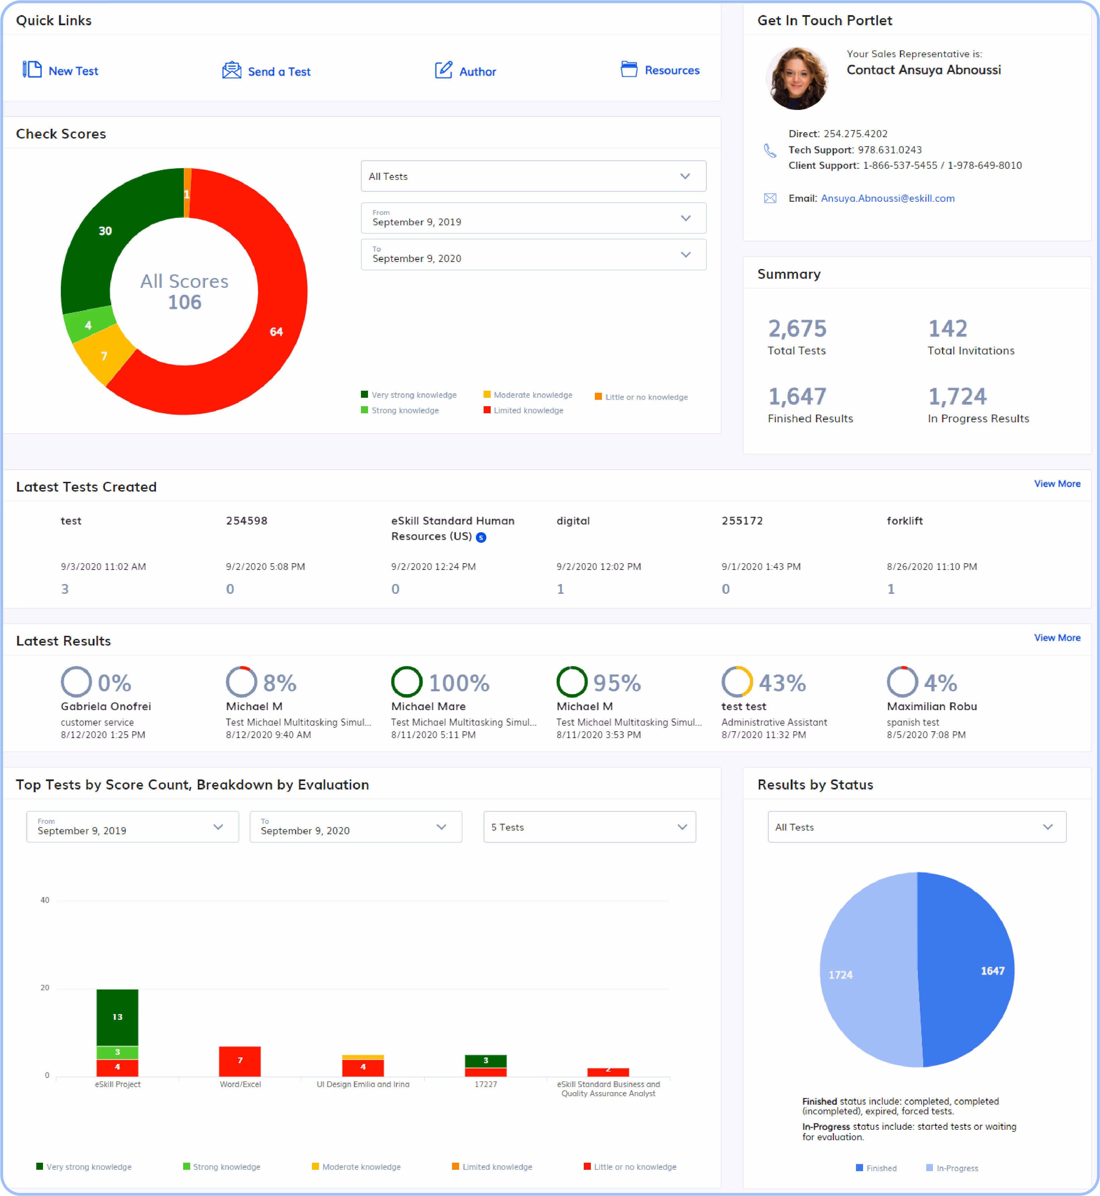
Task: Click the phone icon in Get In Touch
Action: point(770,151)
